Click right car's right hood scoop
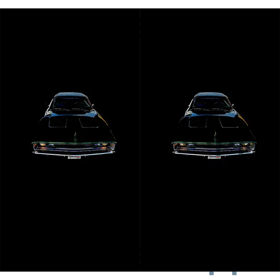Image resolution: width=280 pixels, height=280 pixels. point(229,123)
